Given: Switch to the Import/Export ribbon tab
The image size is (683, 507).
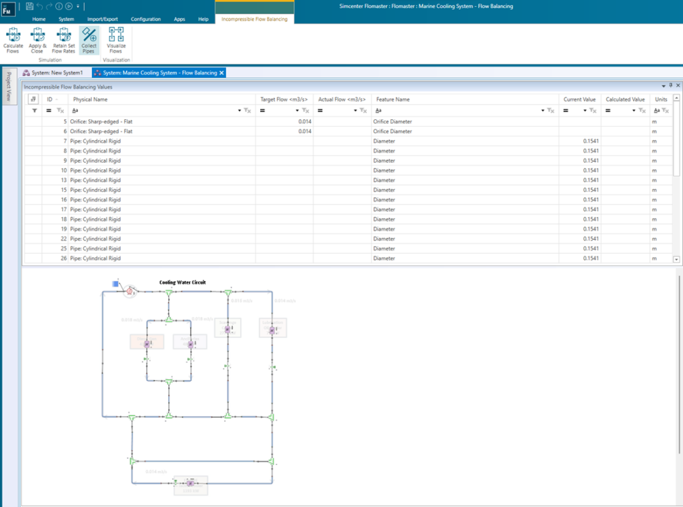Looking at the screenshot, I should [102, 19].
